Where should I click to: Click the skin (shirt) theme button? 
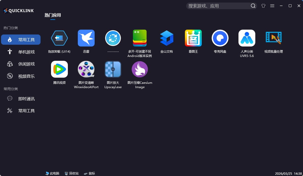pyautogui.click(x=263, y=6)
